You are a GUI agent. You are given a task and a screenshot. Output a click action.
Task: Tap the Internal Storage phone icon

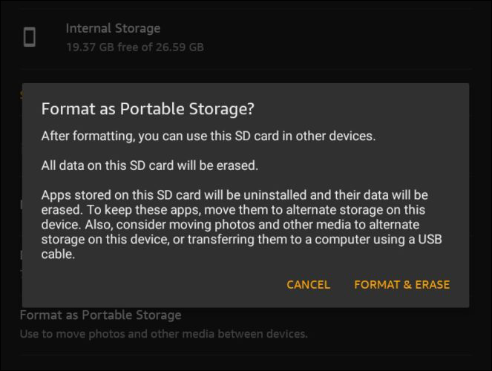(30, 37)
